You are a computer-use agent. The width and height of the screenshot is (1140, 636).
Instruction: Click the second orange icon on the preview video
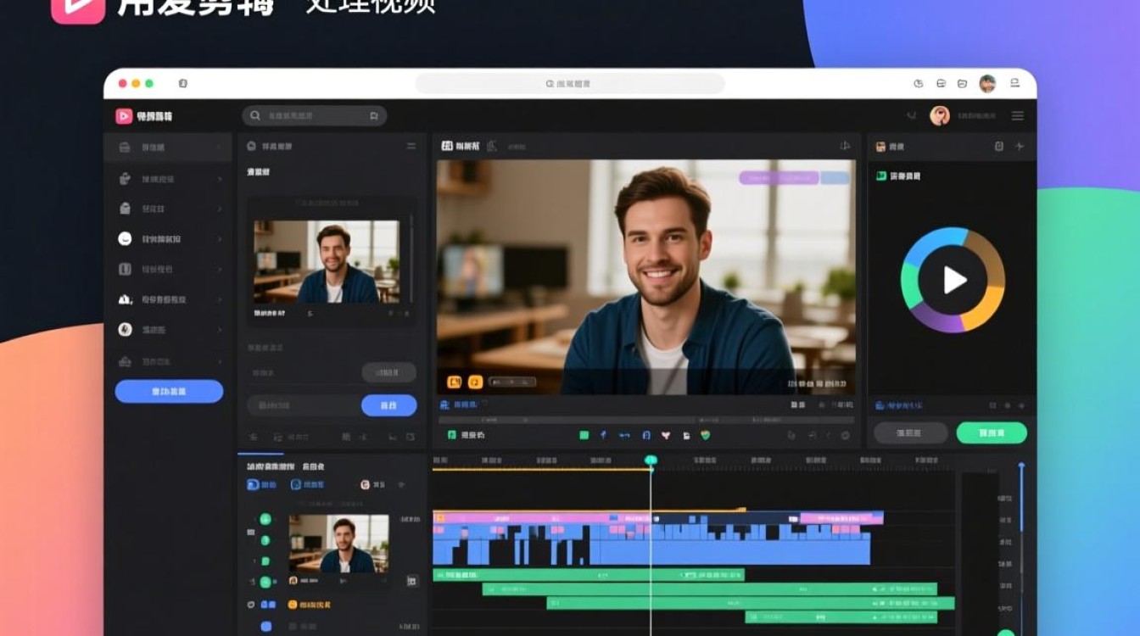(x=476, y=382)
